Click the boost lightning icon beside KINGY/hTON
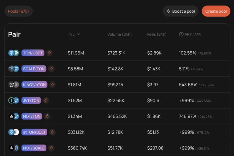The image size is (234, 156). coord(53,85)
